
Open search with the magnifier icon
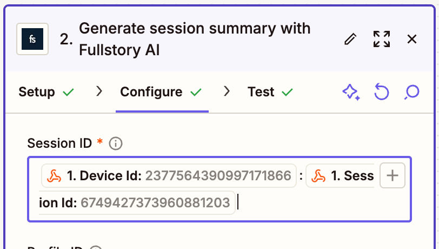click(412, 92)
